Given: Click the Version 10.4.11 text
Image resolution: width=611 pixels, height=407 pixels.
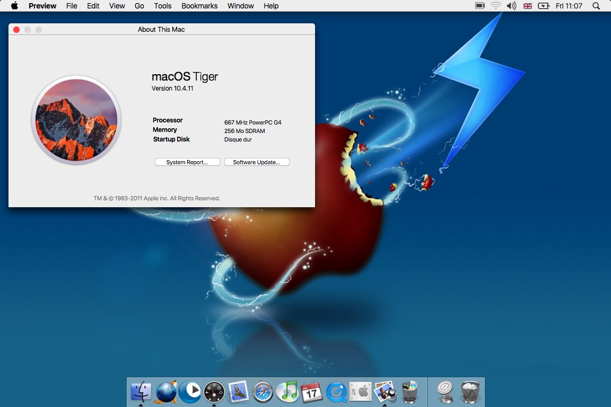Looking at the screenshot, I should pyautogui.click(x=172, y=89).
